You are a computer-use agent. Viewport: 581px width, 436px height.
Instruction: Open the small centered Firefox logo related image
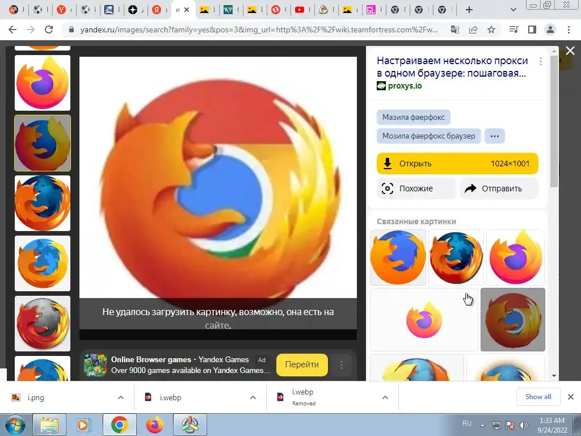[x=423, y=320]
